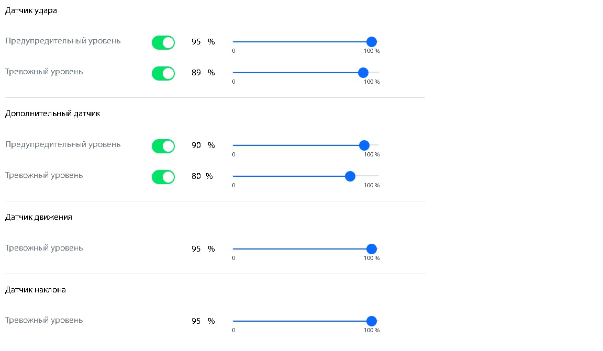Click the Датчик движения slider handle
603x351 pixels.
(371, 249)
